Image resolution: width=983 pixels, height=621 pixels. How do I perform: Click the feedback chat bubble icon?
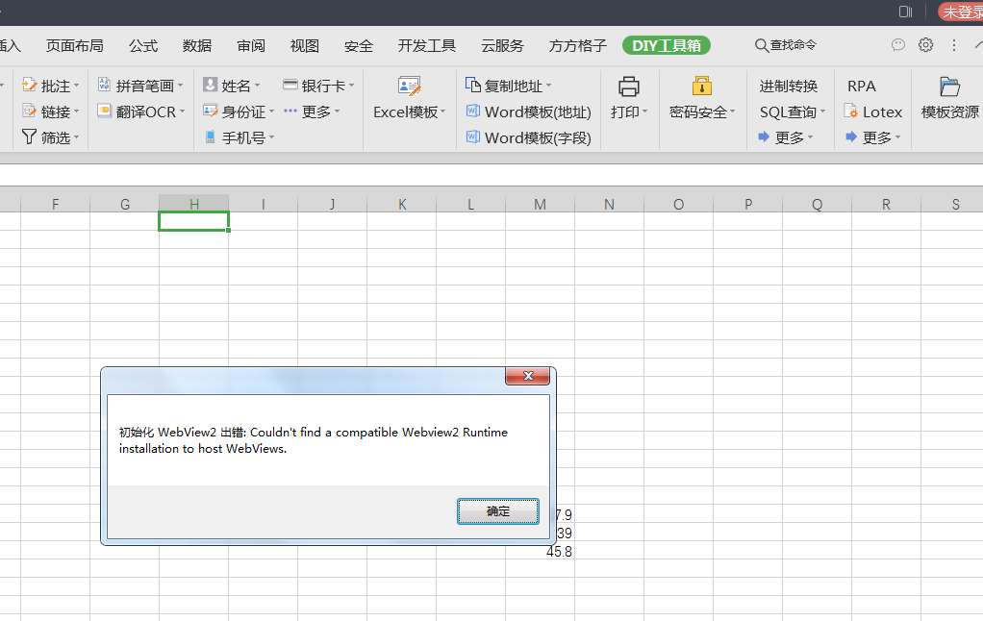click(898, 45)
